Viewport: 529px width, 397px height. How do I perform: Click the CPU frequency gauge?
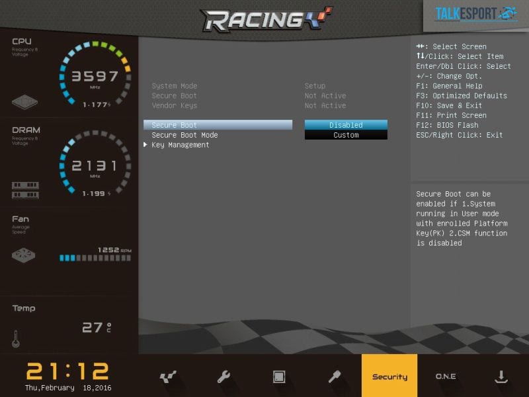point(95,75)
